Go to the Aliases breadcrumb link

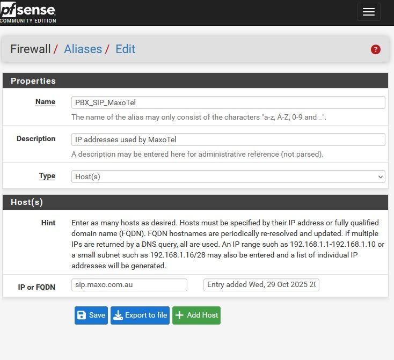click(83, 49)
